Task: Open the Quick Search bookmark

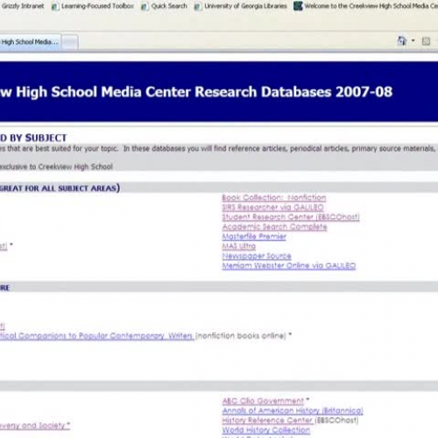Action: click(x=169, y=6)
